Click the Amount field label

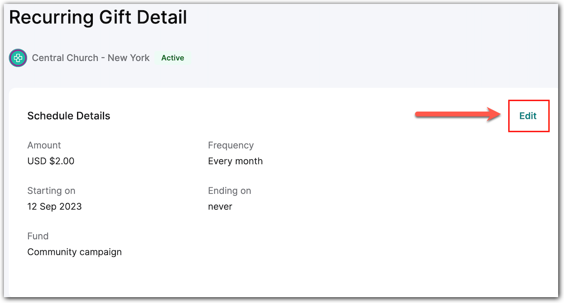[x=44, y=145]
